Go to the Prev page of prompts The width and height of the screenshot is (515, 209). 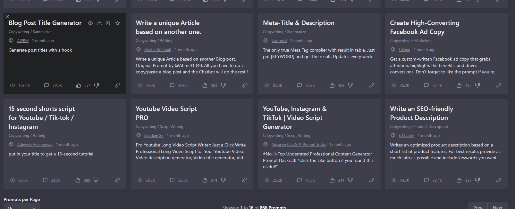(x=478, y=206)
